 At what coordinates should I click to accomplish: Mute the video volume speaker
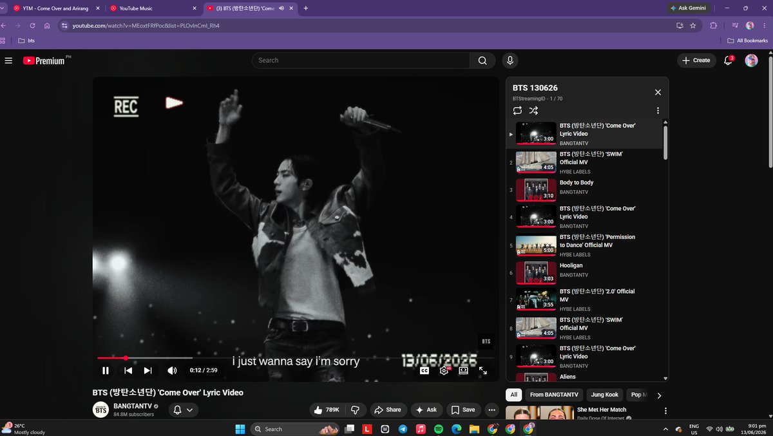(172, 370)
